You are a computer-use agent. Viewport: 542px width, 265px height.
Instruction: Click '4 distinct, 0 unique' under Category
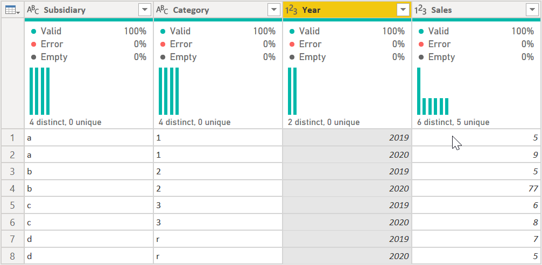pyautogui.click(x=195, y=122)
